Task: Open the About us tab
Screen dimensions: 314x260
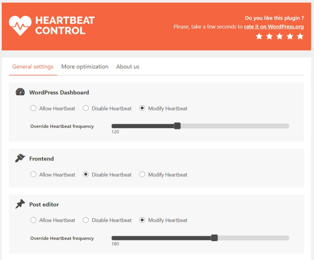Action: 128,67
